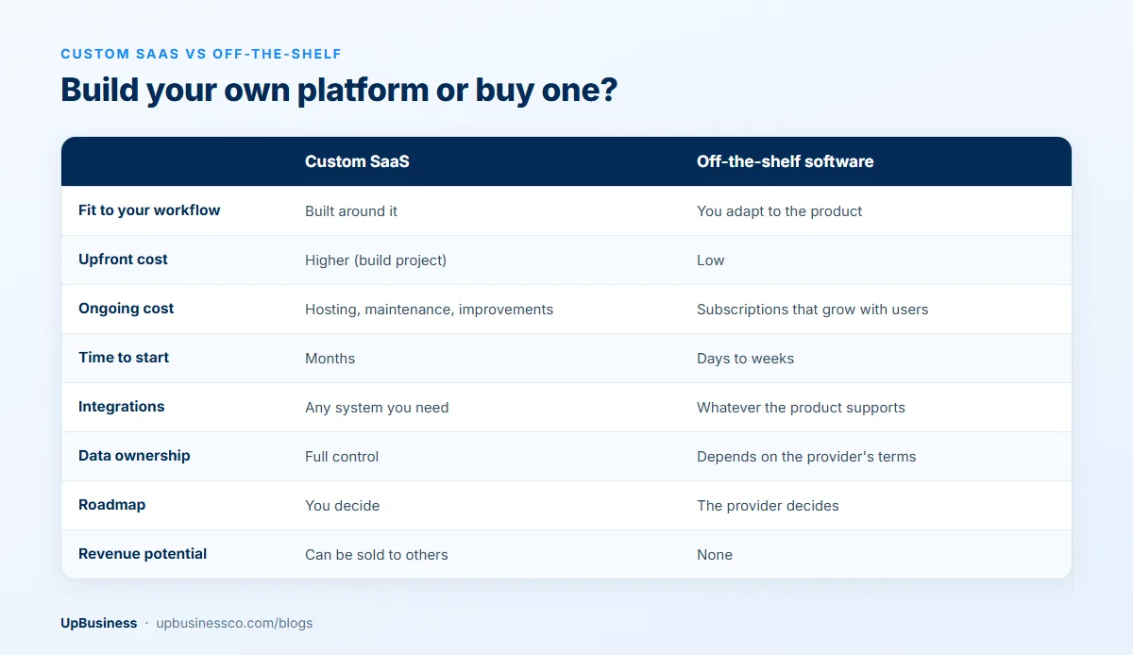
Task: Click the headline 'Build your own platform or buy one?'
Action: [339, 91]
